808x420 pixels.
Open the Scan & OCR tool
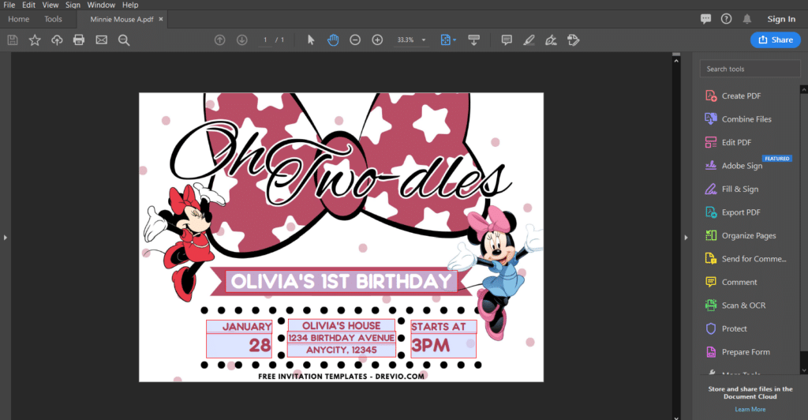coord(743,305)
